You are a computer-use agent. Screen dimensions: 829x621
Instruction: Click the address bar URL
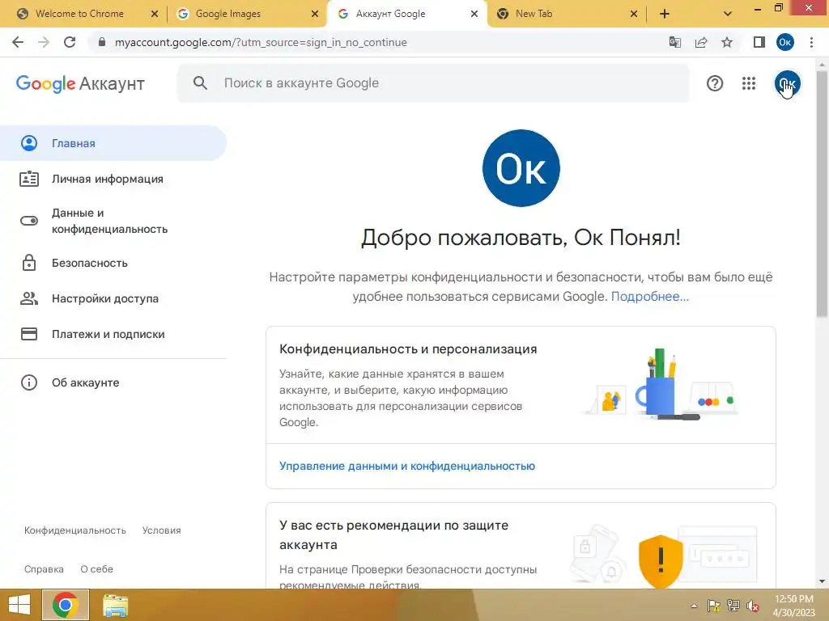261,42
